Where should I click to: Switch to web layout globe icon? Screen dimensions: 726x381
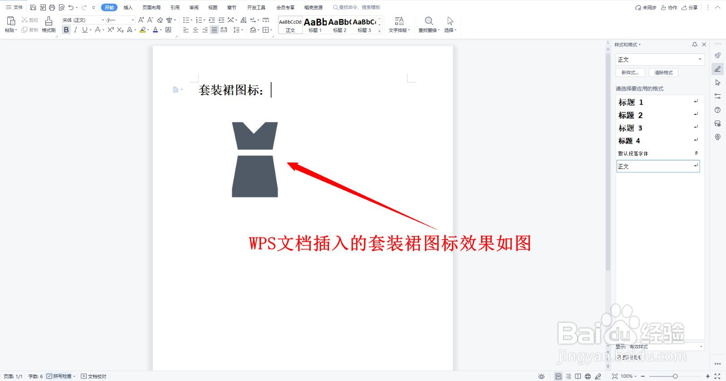588,376
